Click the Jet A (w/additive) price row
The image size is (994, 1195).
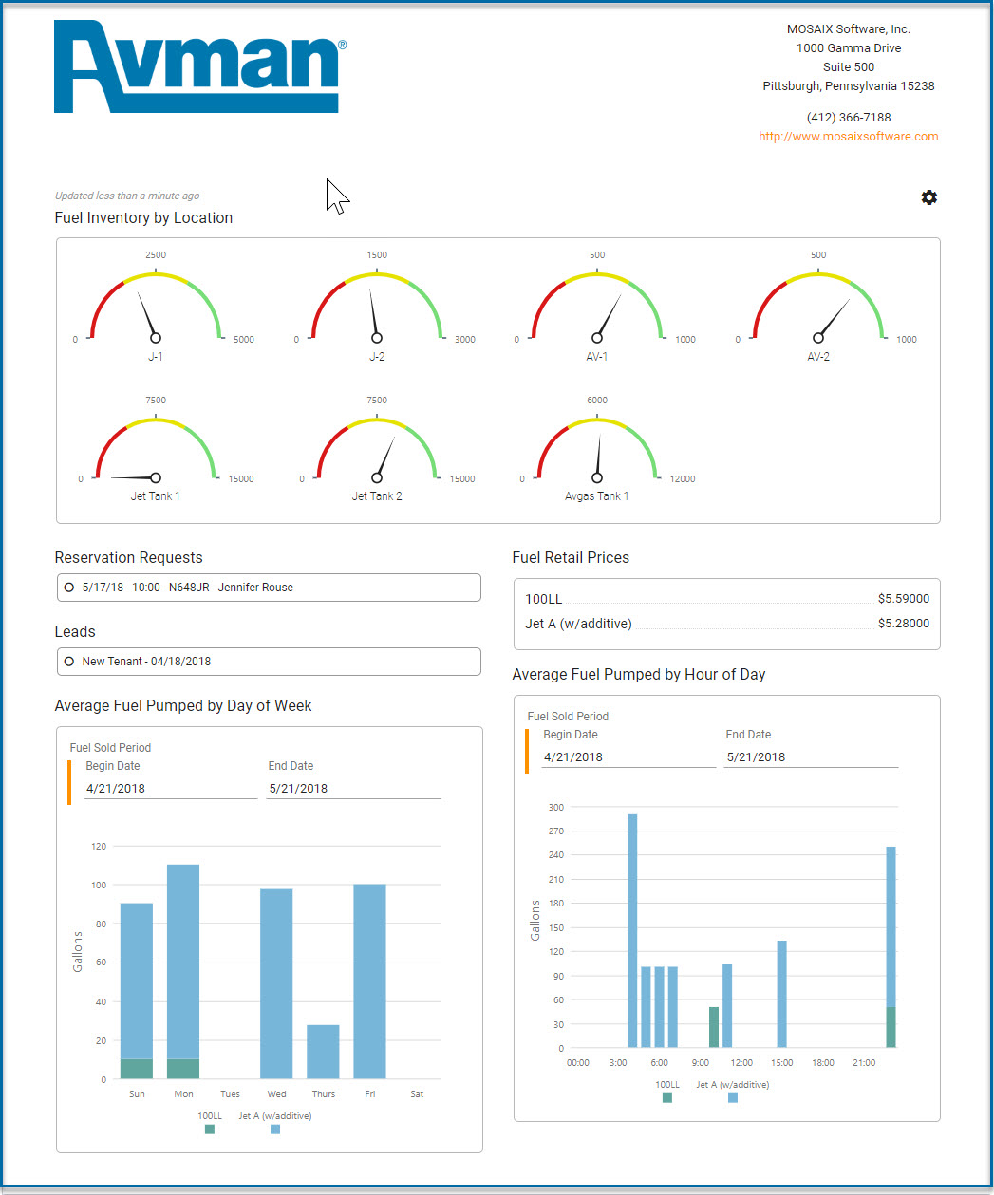pos(726,624)
